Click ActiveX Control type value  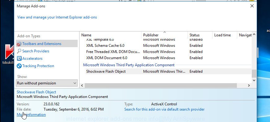click(x=164, y=104)
